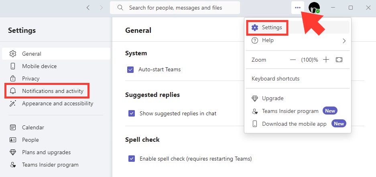This screenshot has width=376, height=177.
Task: Click the Spell check heading
Action: click(x=142, y=140)
